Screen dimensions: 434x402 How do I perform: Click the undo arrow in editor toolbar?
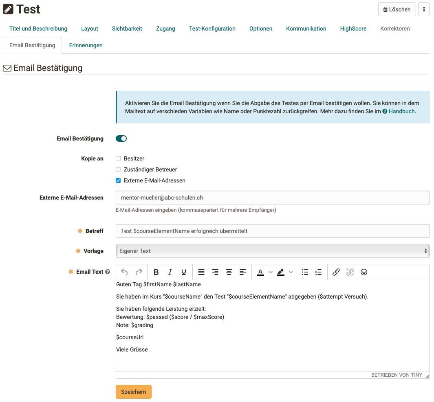[125, 272]
